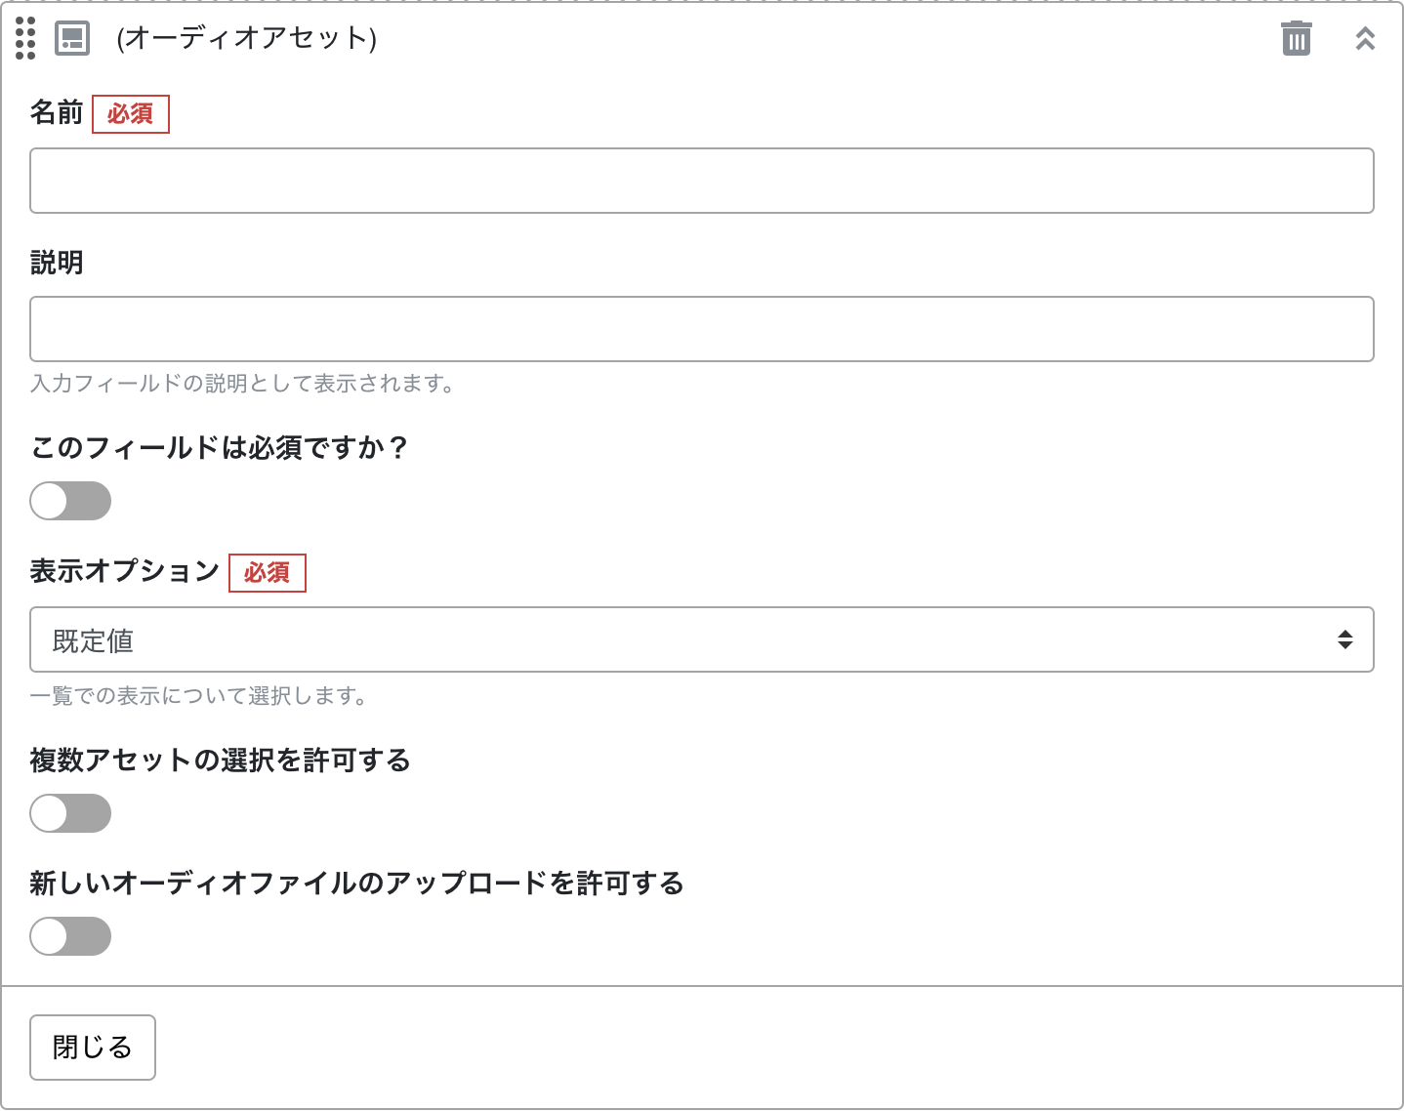Click the 閉じる button
Viewport: 1404px width, 1111px height.
pyautogui.click(x=93, y=1048)
